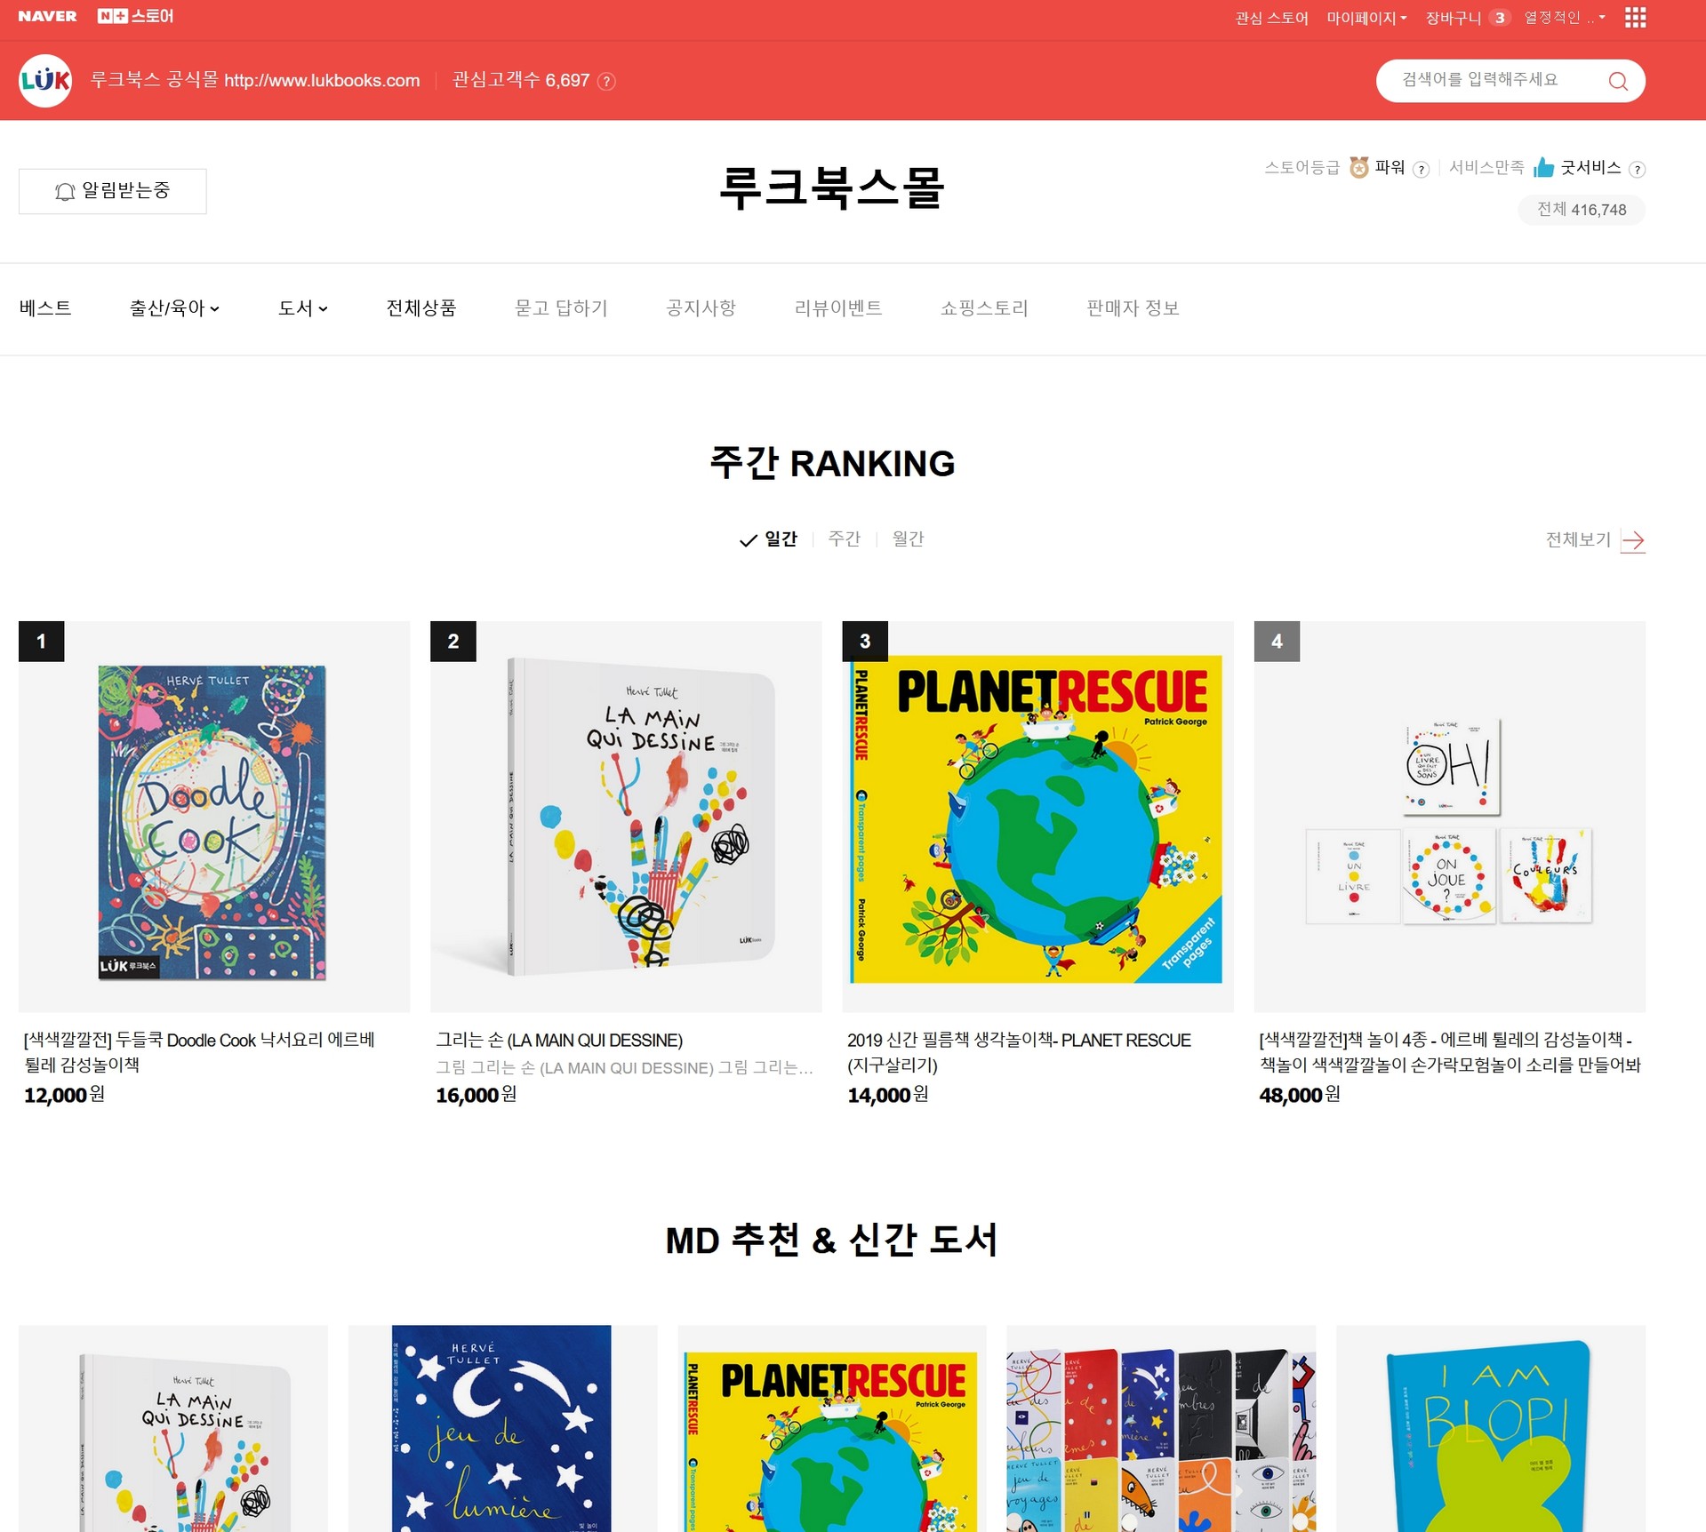Screen dimensions: 1706x1532
Task: Click the NAVER logo
Action: pyautogui.click(x=47, y=16)
